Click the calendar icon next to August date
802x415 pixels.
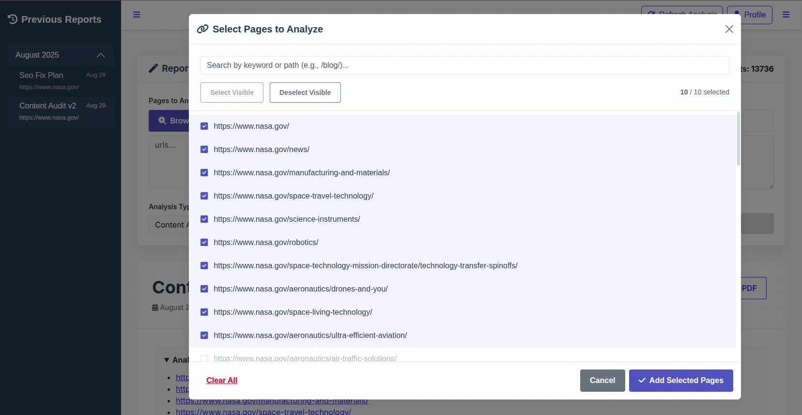(155, 307)
